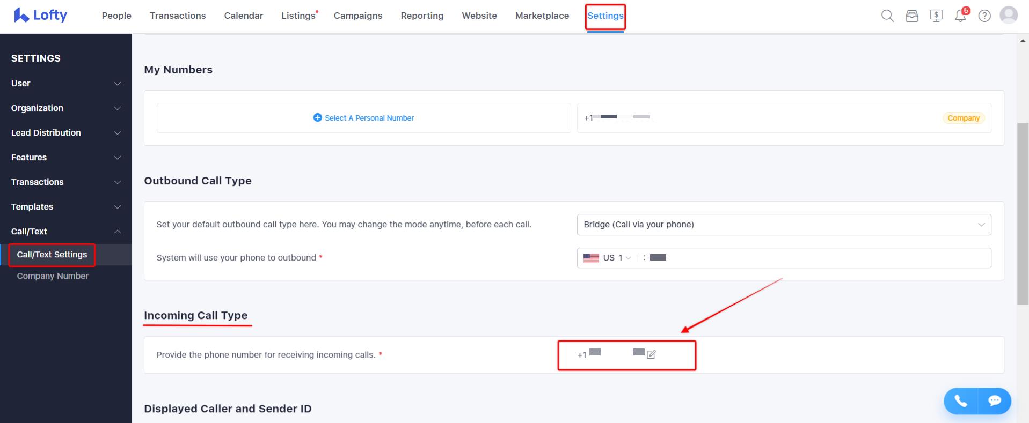Click the outbound phone number input field

click(x=816, y=258)
